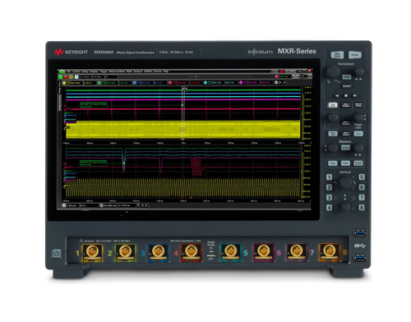Click the upper USB port
Screen dimensions: 411x322
[360, 233]
